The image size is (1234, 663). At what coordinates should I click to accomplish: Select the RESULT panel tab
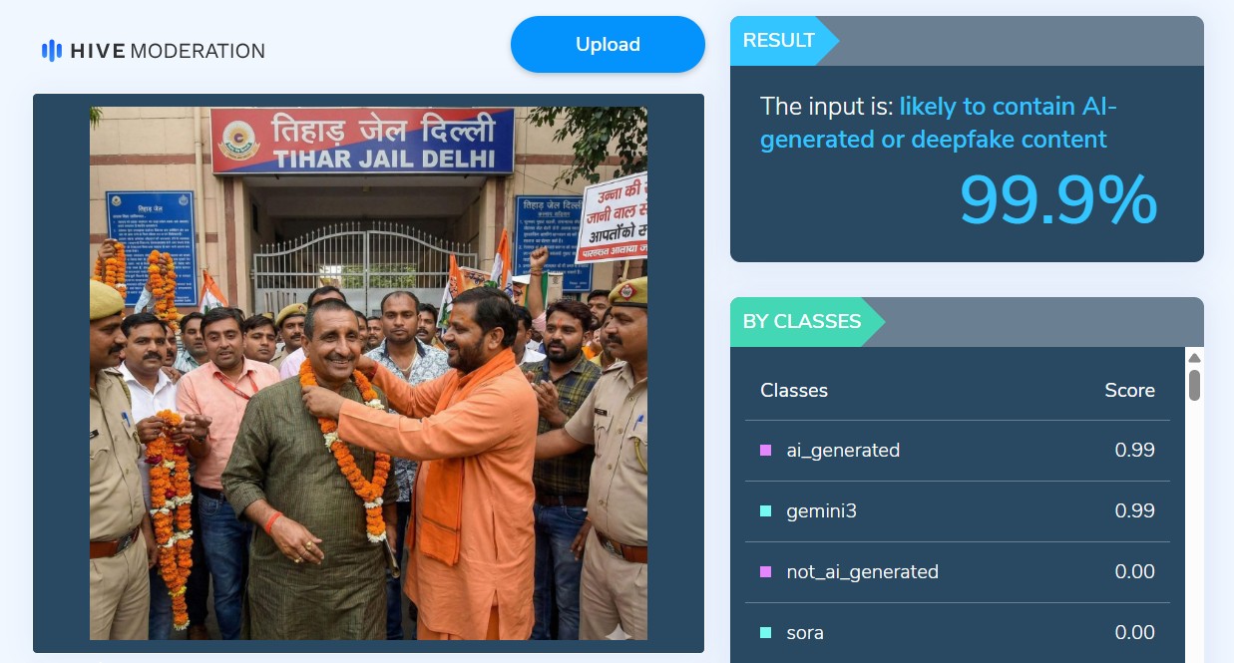(x=784, y=41)
